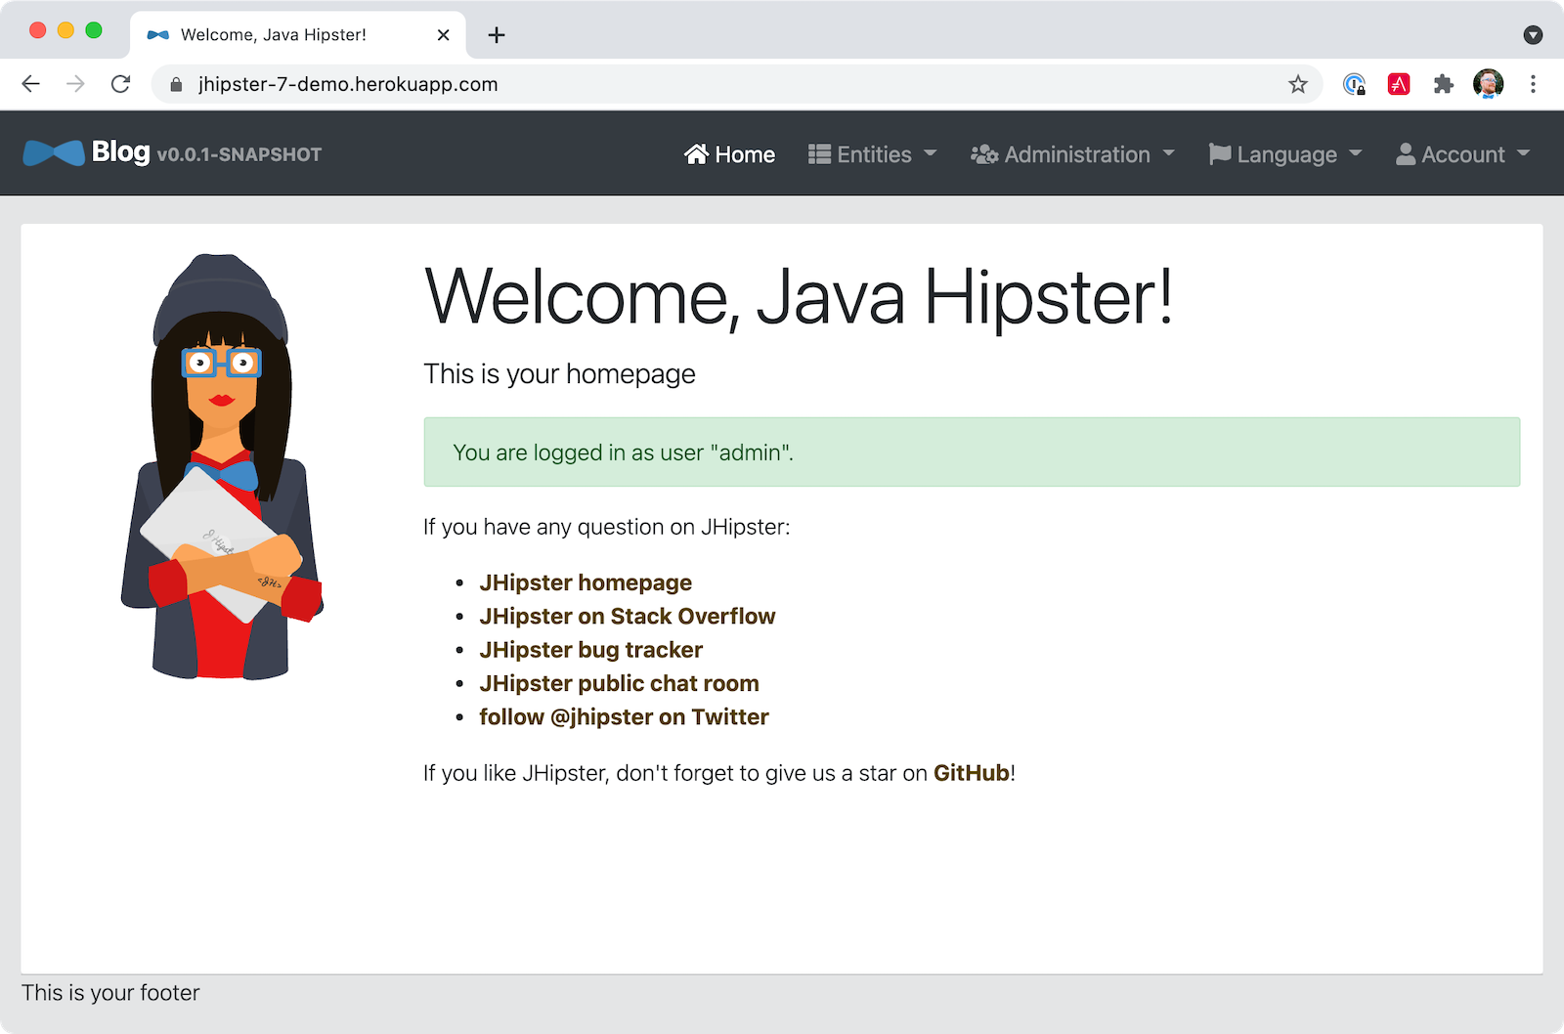Select the Welcome, Java Hipster! browser tab
The image size is (1564, 1034).
click(298, 35)
